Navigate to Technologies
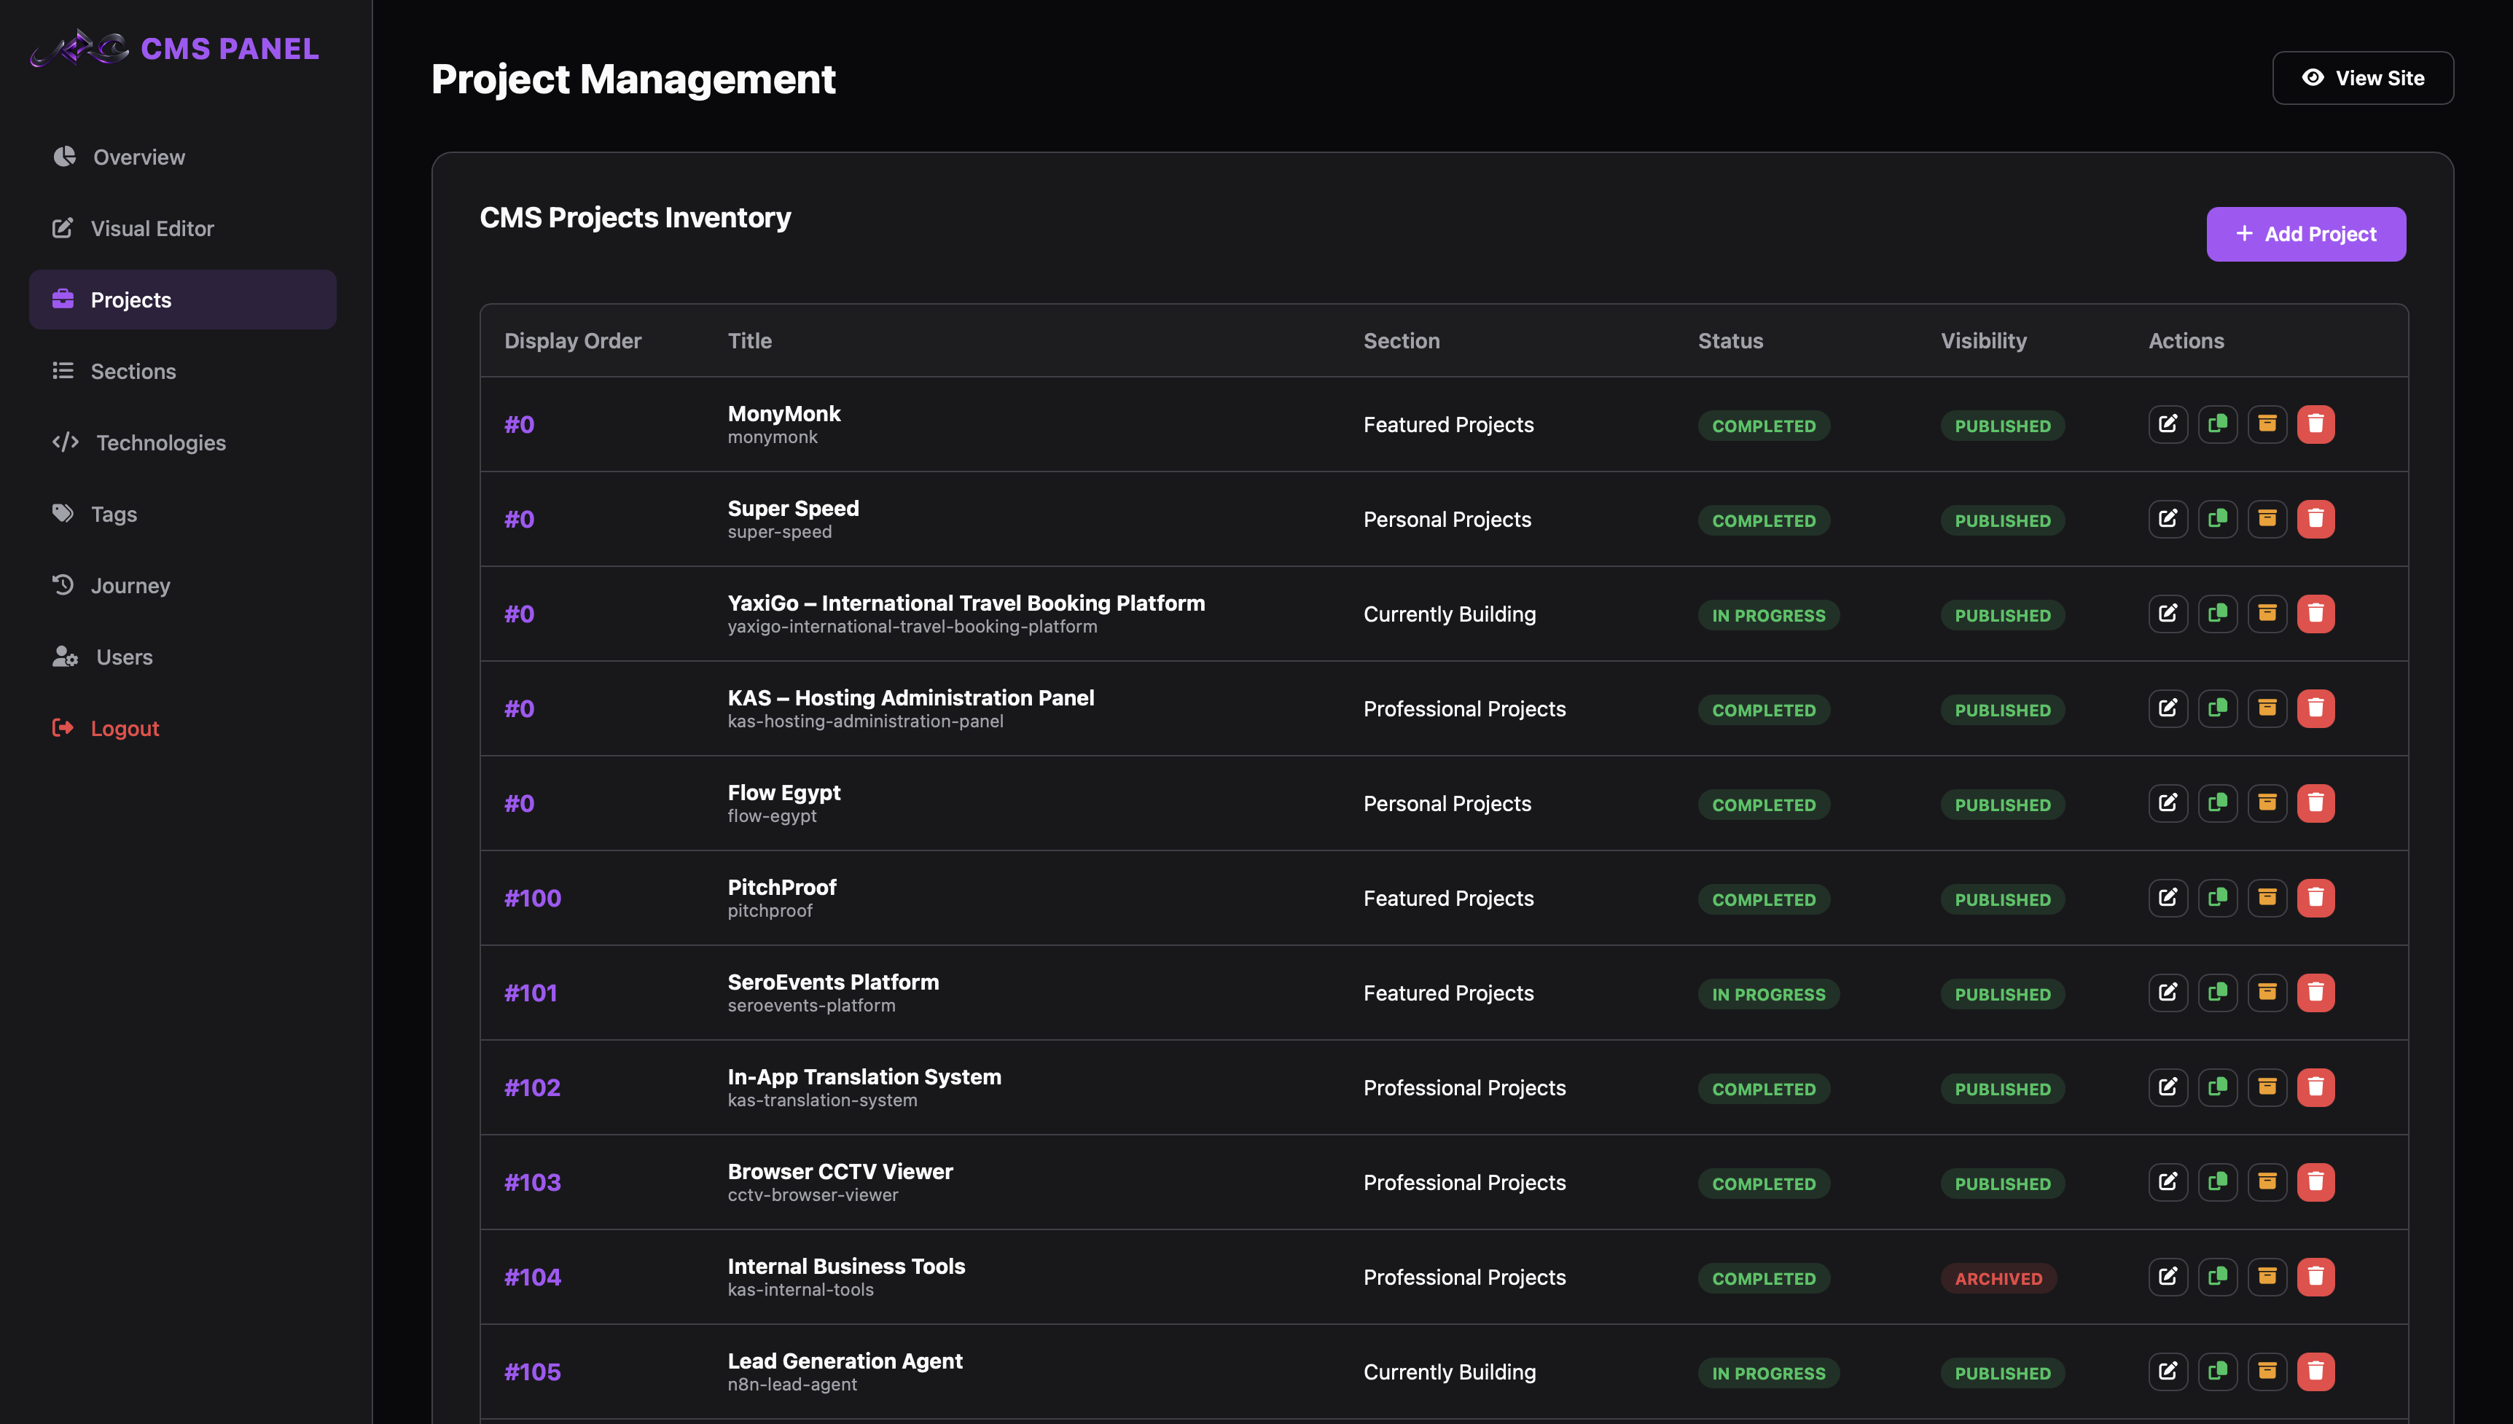The image size is (2513, 1424). [x=183, y=442]
